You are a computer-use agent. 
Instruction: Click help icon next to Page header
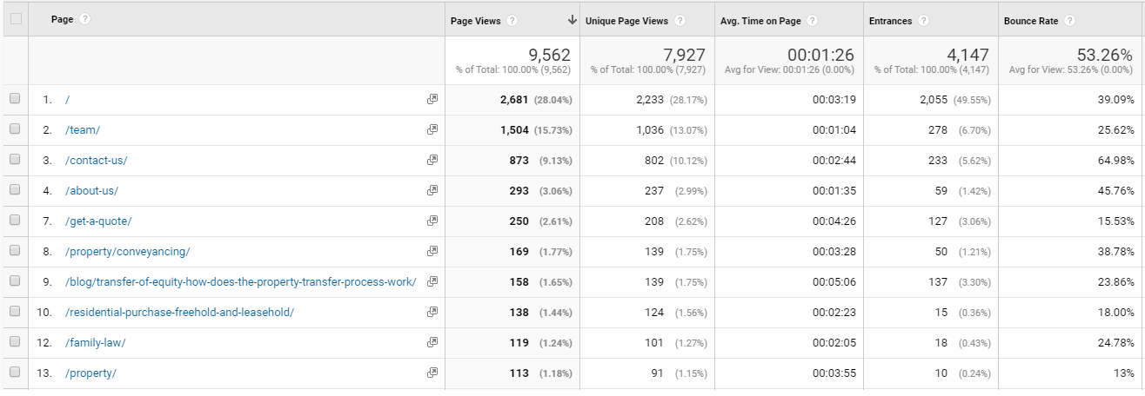(85, 20)
